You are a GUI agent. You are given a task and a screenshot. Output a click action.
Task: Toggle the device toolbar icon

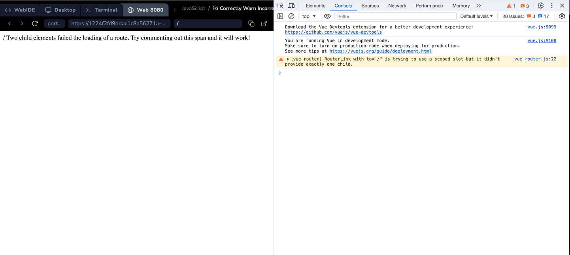click(x=291, y=6)
